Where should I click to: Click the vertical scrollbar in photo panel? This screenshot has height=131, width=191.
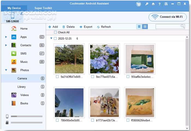click(187, 82)
